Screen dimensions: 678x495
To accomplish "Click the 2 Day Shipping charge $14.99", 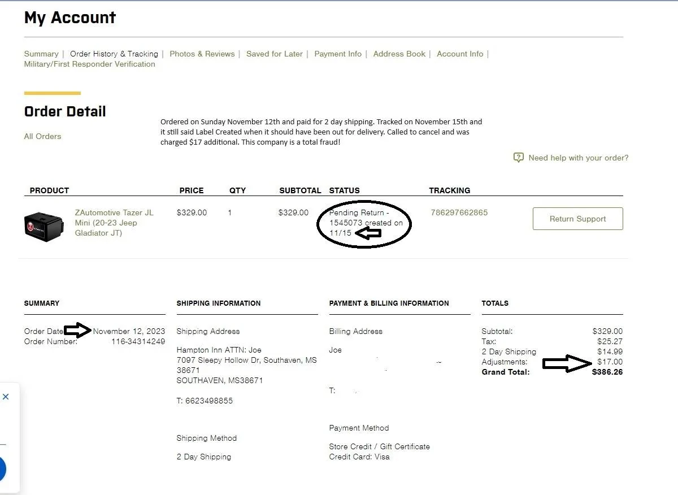I will [610, 351].
